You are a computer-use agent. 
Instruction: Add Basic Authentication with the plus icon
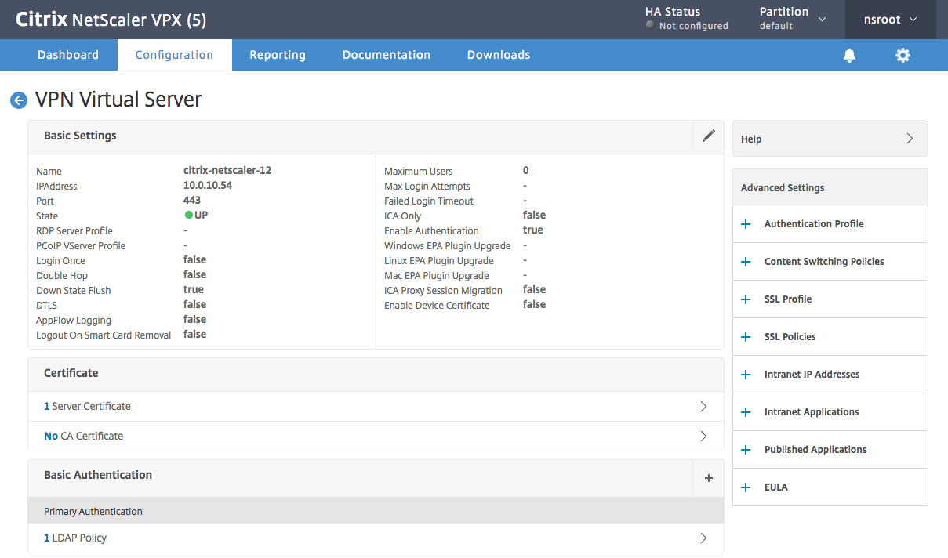point(709,478)
